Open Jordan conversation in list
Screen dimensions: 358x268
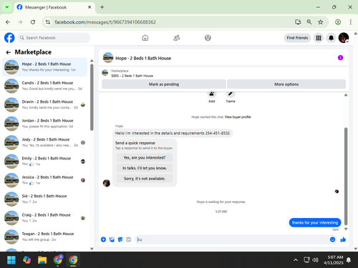tap(44, 124)
